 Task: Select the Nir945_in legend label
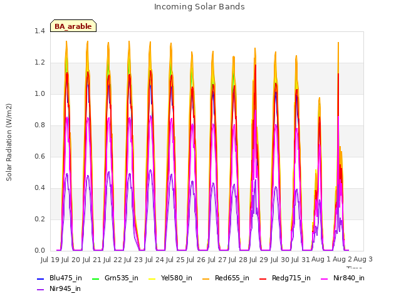click(x=65, y=289)
